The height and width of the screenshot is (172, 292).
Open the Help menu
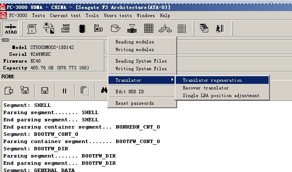[x=165, y=15]
